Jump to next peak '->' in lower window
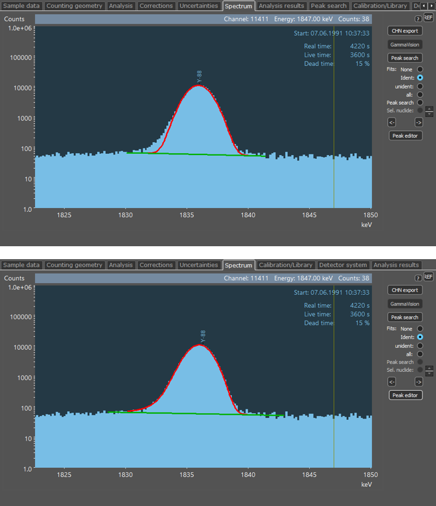This screenshot has width=436, height=506. [418, 381]
